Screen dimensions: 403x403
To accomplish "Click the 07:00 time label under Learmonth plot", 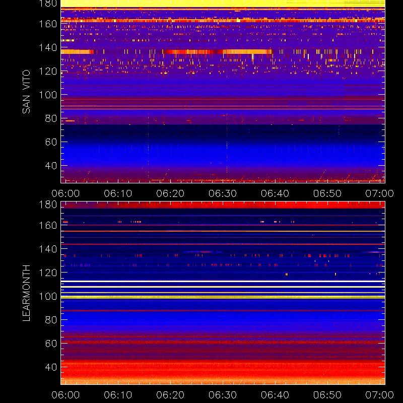I will 380,395.
